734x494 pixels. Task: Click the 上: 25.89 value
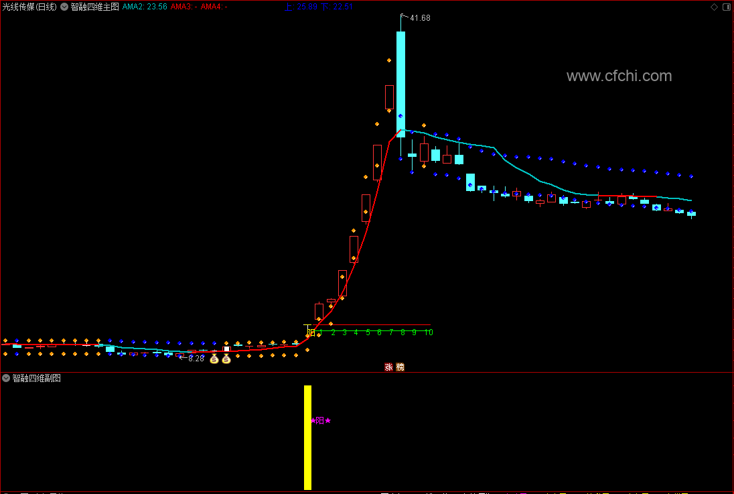tap(301, 7)
